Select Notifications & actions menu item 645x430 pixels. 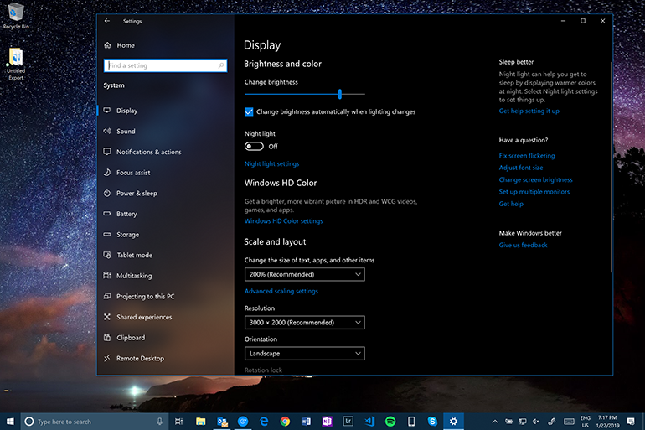coord(148,153)
